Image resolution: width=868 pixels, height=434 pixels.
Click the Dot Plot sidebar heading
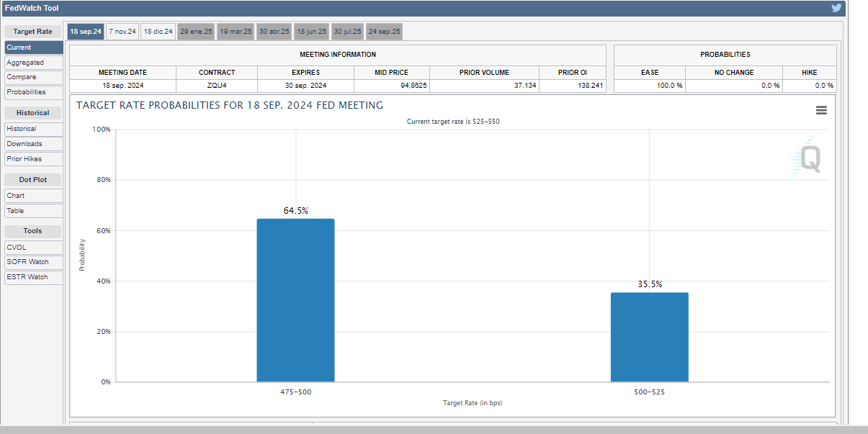[33, 180]
